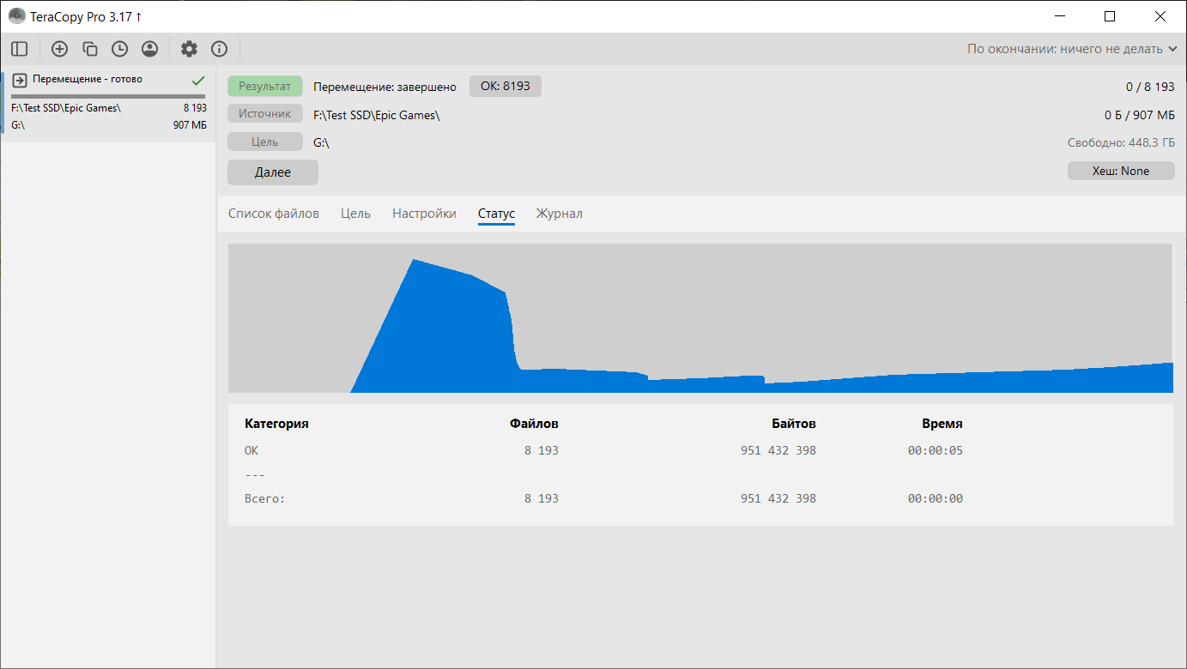Open the Настройки tab

click(424, 214)
